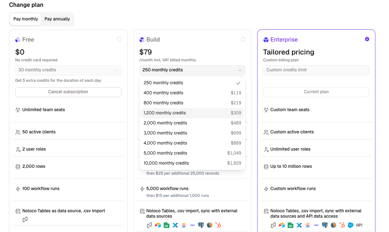Viewport: 389px width, 232px height.
Task: Click the Free plan logo icon
Action: pyautogui.click(x=18, y=40)
